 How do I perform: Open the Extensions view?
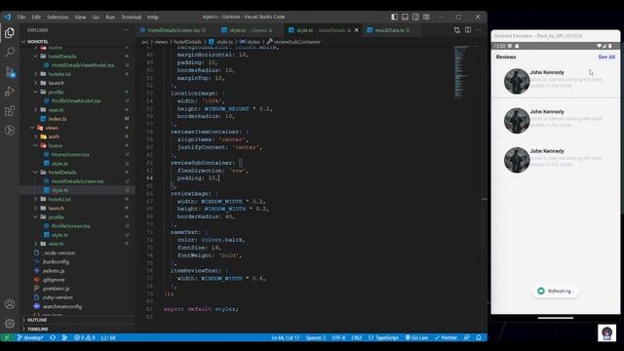coord(10,111)
